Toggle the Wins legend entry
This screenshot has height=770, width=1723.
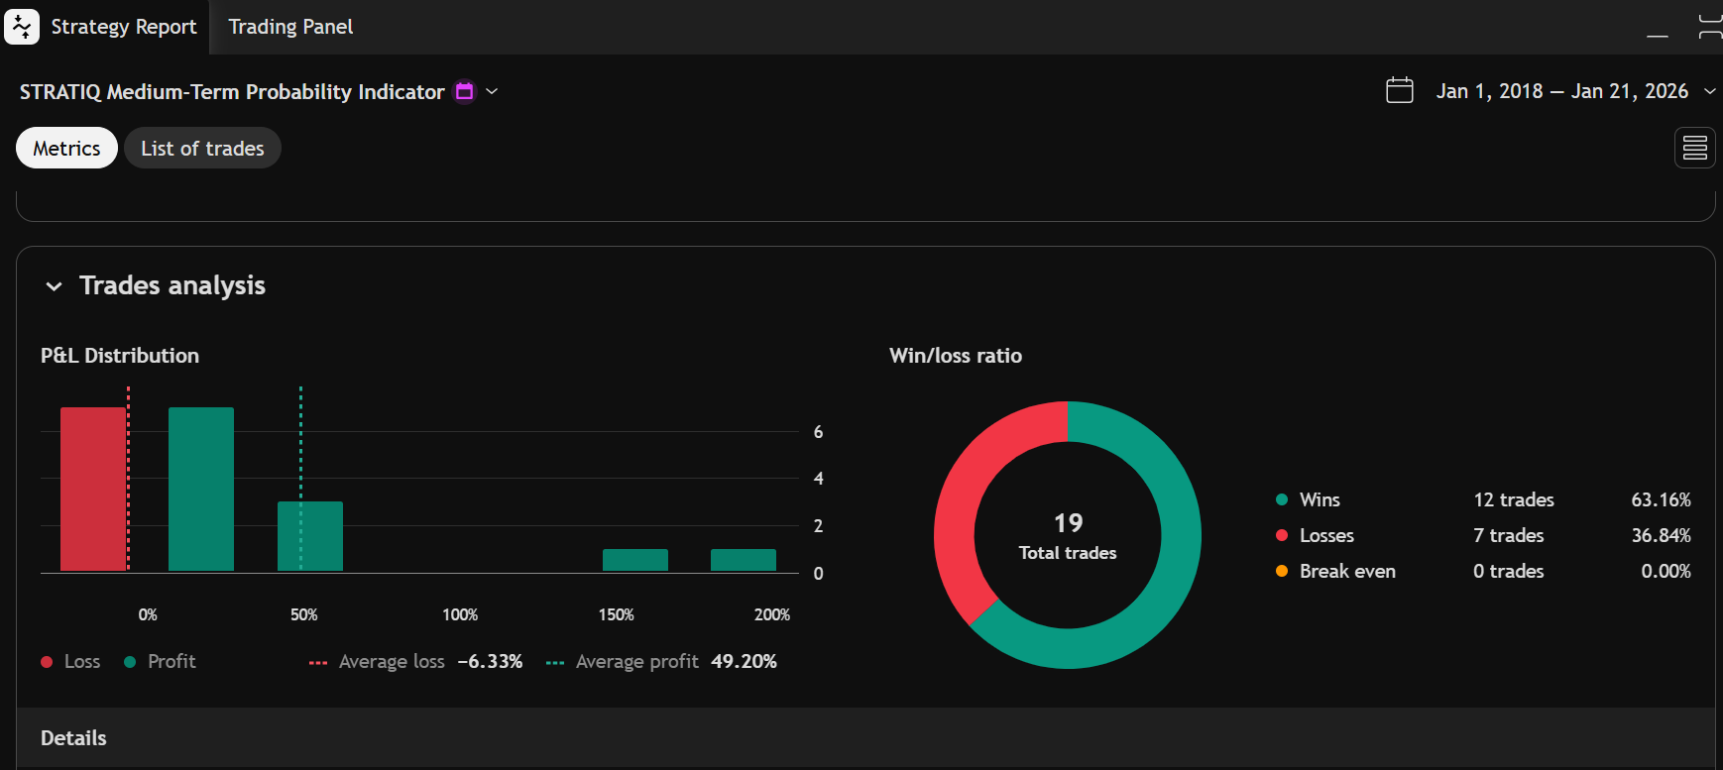tap(1308, 499)
